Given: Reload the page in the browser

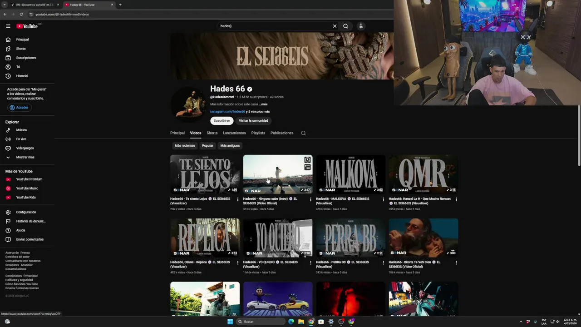Looking at the screenshot, I should (21, 14).
